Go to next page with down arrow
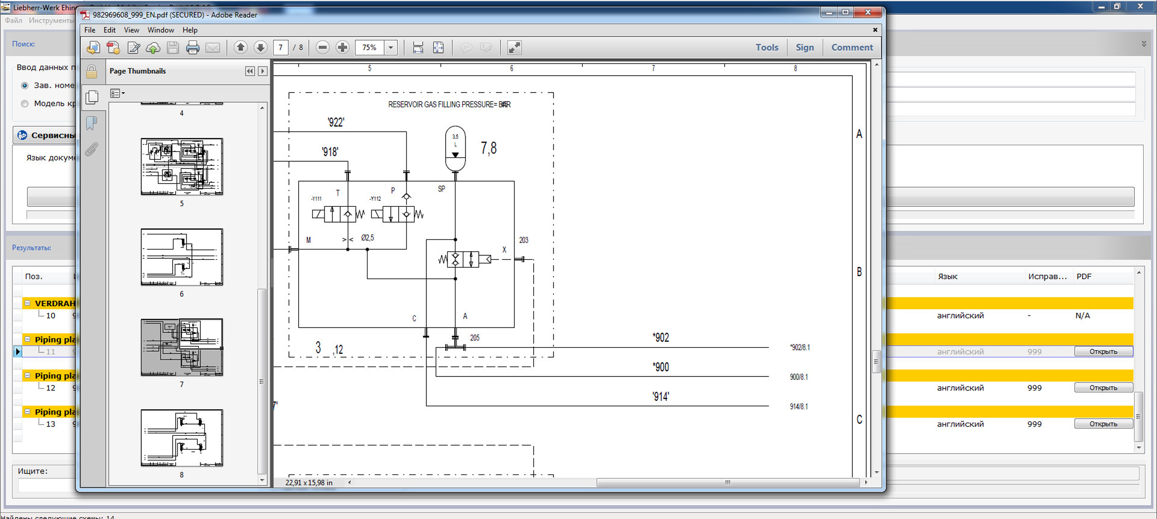This screenshot has height=519, width=1157. tap(260, 47)
